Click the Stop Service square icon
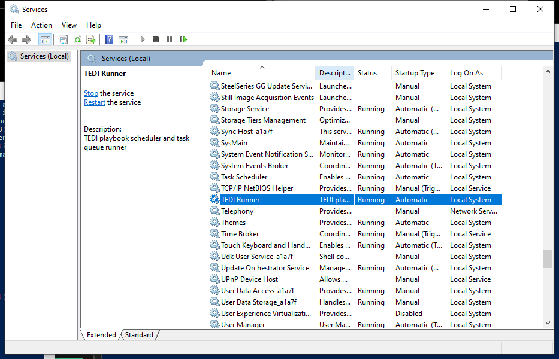The image size is (559, 359). point(156,39)
